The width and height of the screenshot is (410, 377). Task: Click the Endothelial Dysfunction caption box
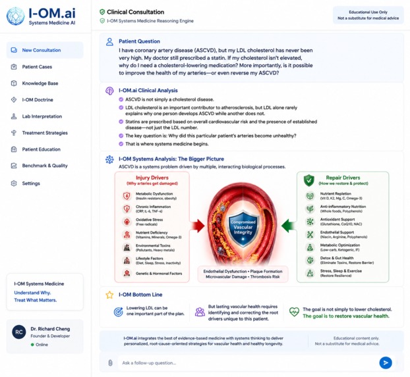click(243, 274)
